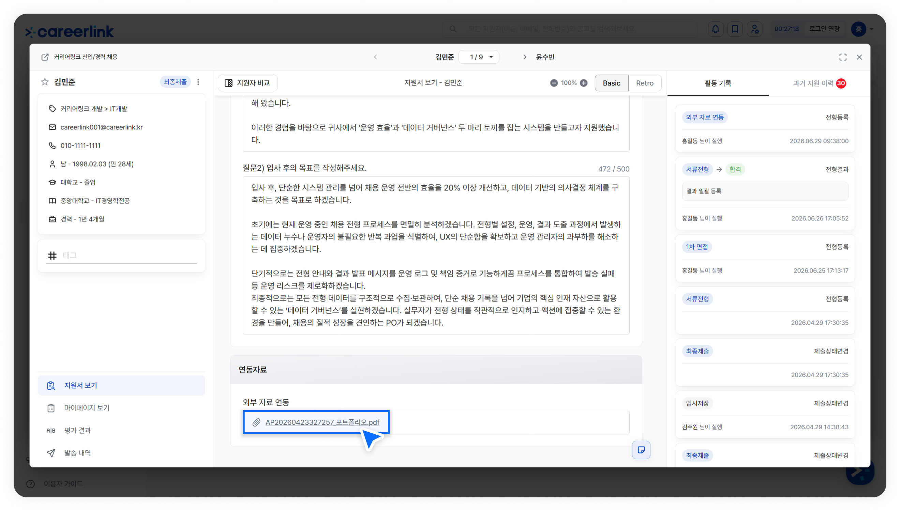Click the 질문2 answer text box
900x511 pixels.
point(436,255)
